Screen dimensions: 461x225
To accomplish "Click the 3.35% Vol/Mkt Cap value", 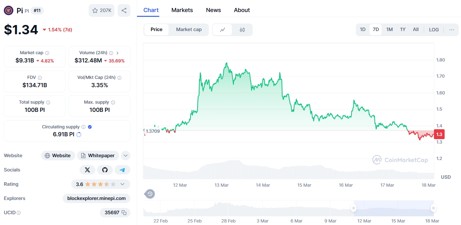I will click(x=100, y=85).
